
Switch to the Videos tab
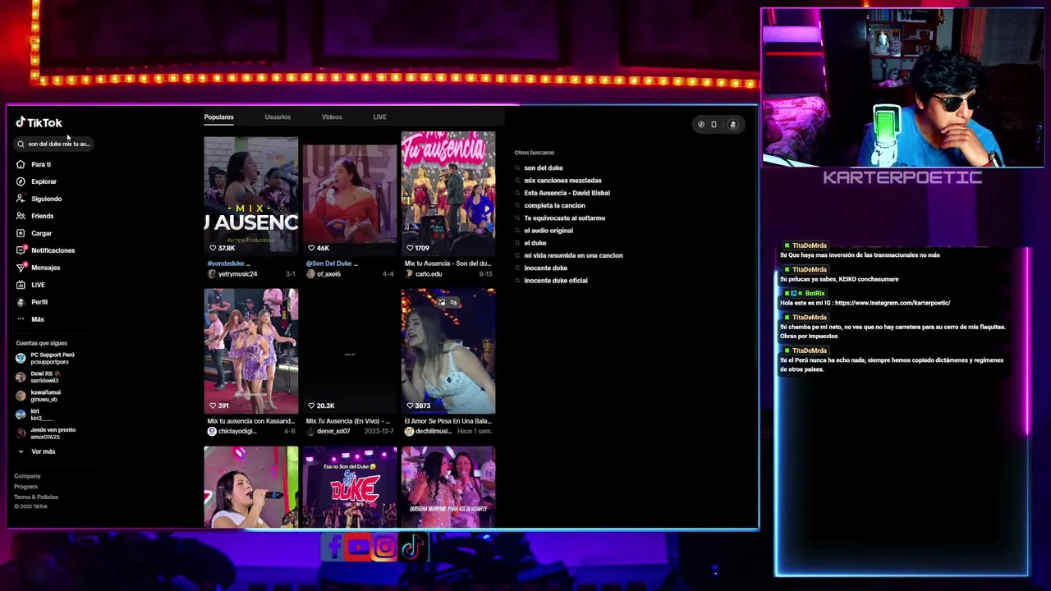coord(332,117)
